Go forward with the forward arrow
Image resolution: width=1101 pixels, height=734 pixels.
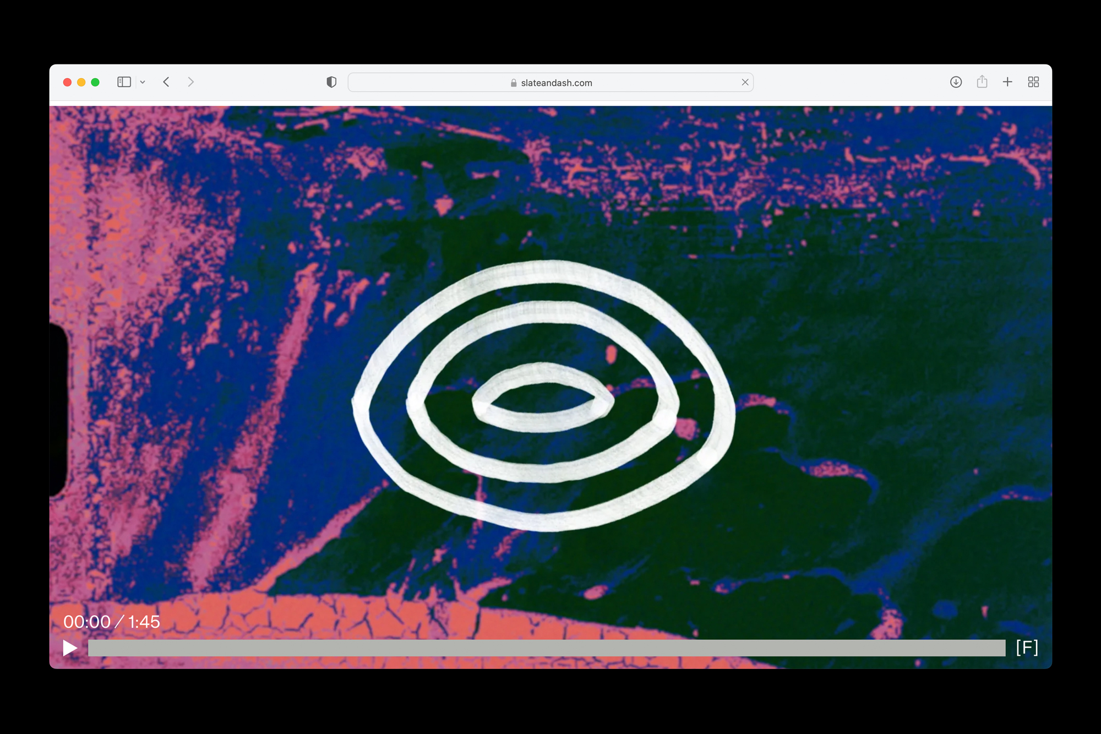[x=190, y=82]
